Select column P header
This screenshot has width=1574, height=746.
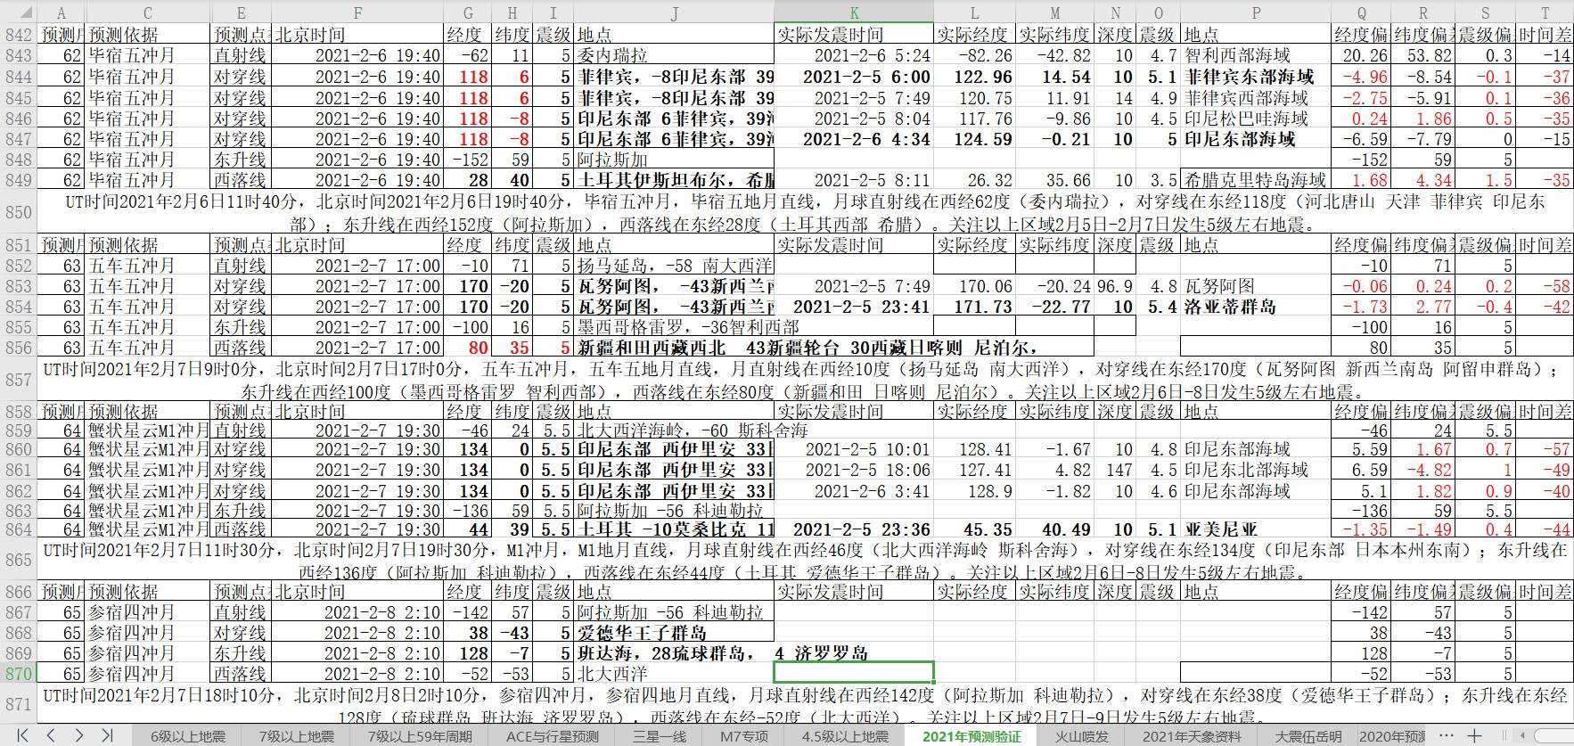pos(1256,12)
